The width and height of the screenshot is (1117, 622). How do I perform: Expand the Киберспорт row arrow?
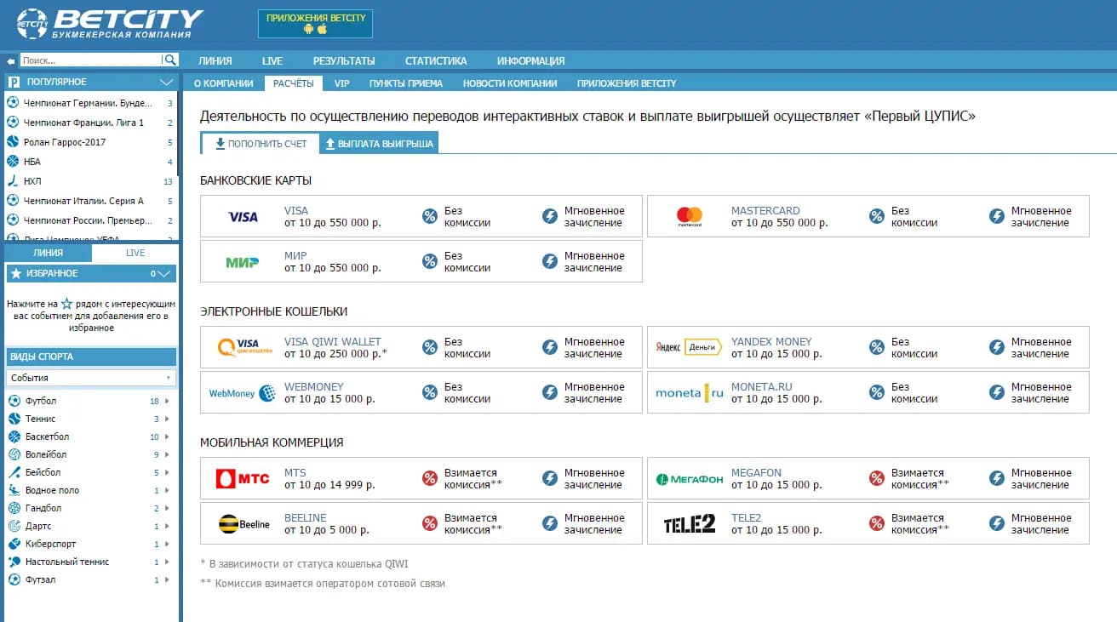point(167,544)
